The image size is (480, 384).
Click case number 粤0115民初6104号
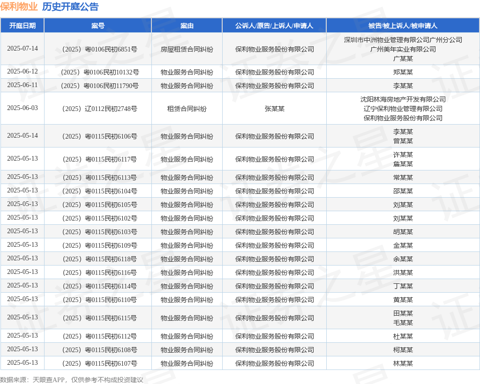coord(100,191)
